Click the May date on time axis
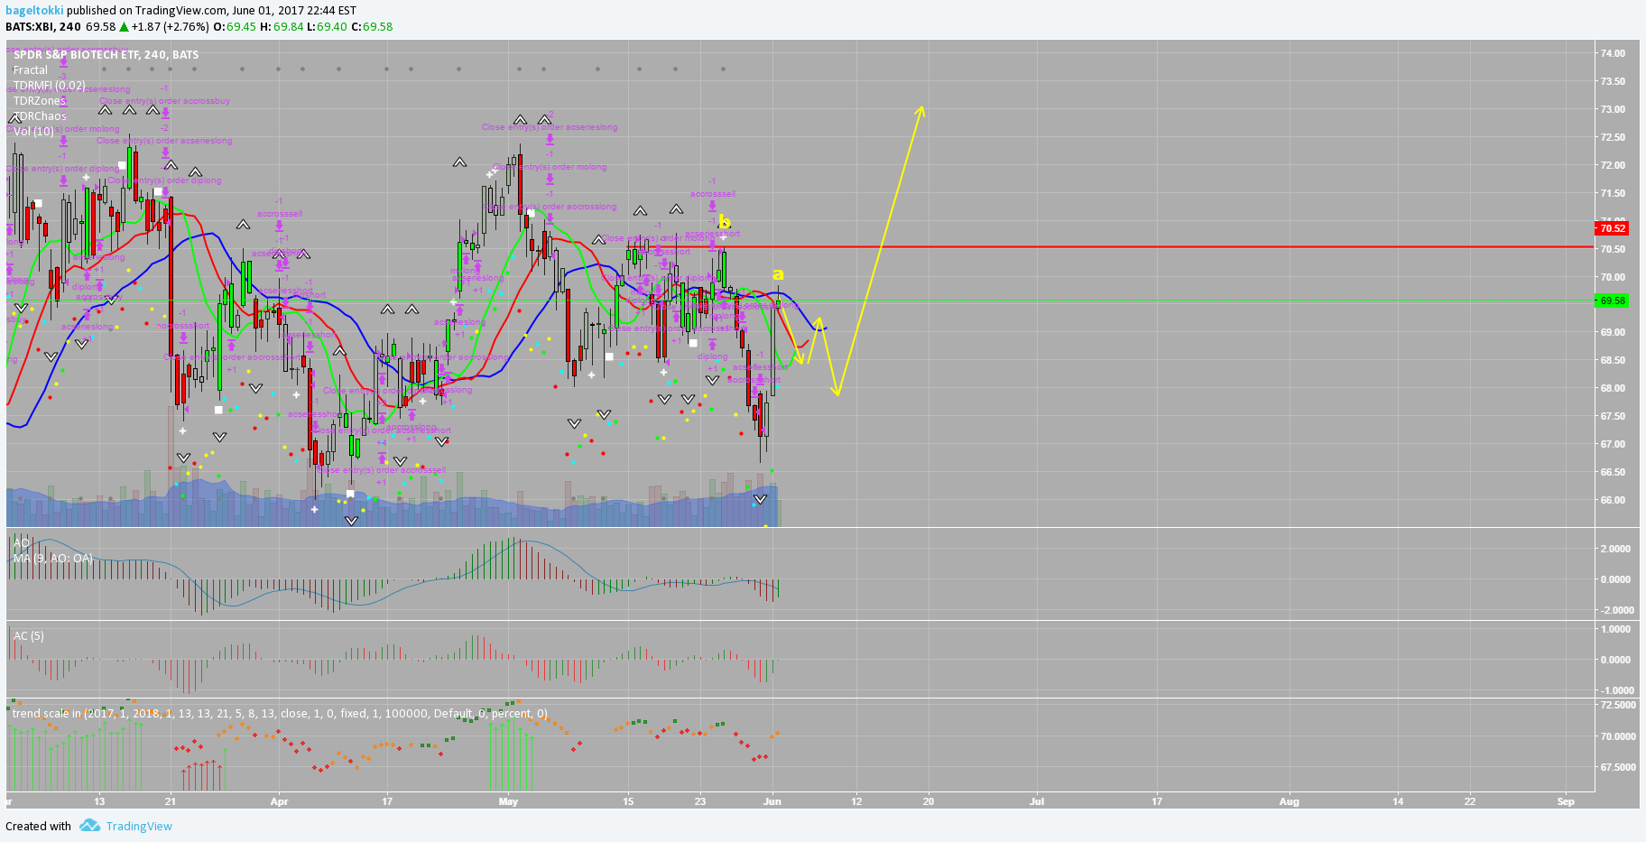The width and height of the screenshot is (1646, 842). [x=508, y=801]
